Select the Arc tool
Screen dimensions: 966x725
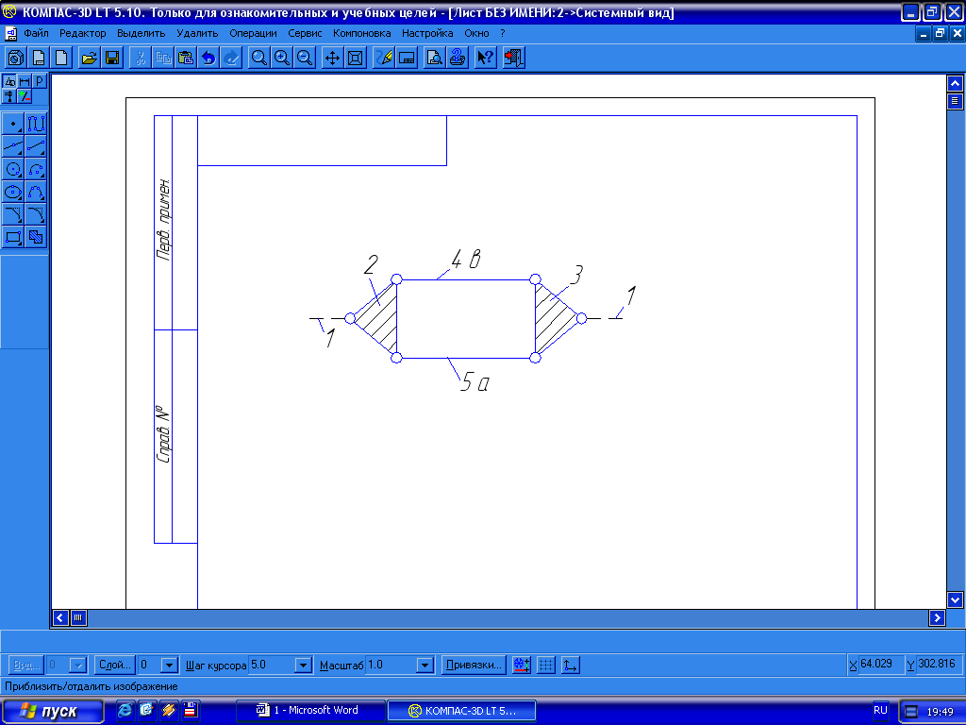[36, 169]
